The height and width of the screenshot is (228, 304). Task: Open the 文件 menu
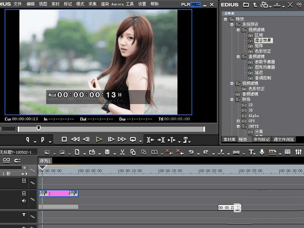(x=17, y=4)
